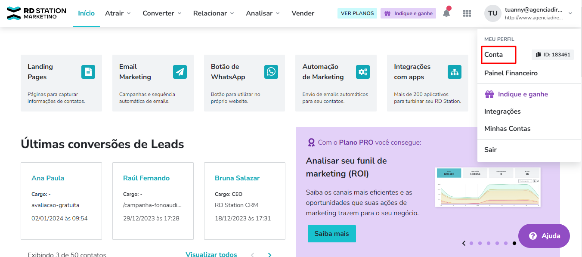Click the Plano PRO badge icon

tap(311, 142)
